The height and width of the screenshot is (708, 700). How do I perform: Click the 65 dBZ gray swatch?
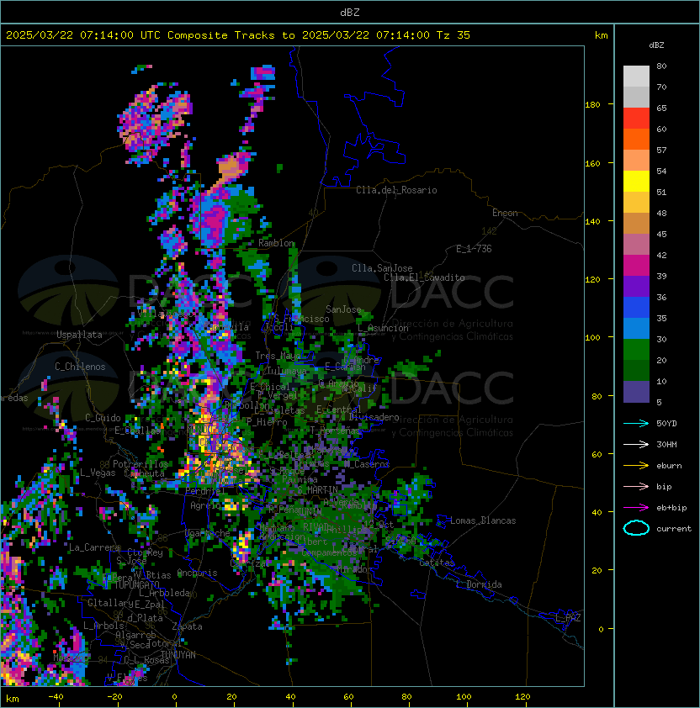pyautogui.click(x=636, y=97)
